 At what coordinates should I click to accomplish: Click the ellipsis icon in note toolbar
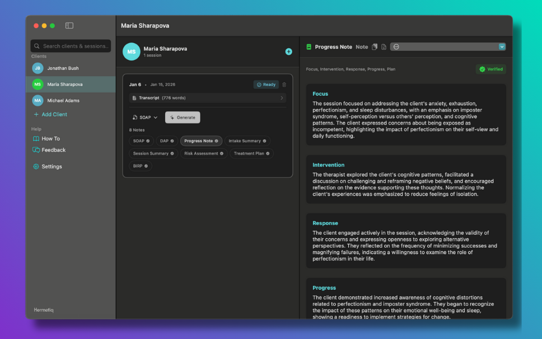point(396,47)
